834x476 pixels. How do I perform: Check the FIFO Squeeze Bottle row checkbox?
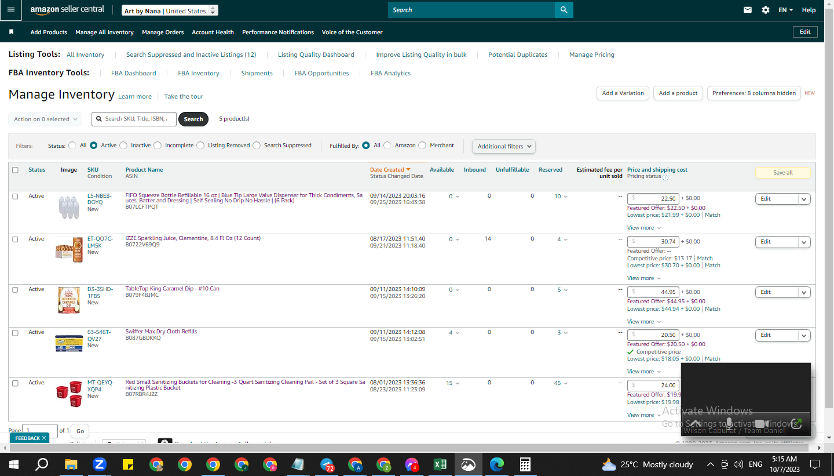click(x=15, y=196)
